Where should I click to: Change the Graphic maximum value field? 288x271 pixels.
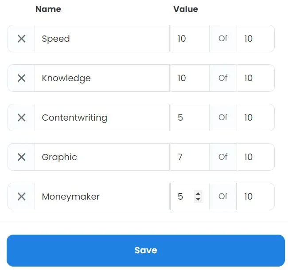click(x=255, y=157)
